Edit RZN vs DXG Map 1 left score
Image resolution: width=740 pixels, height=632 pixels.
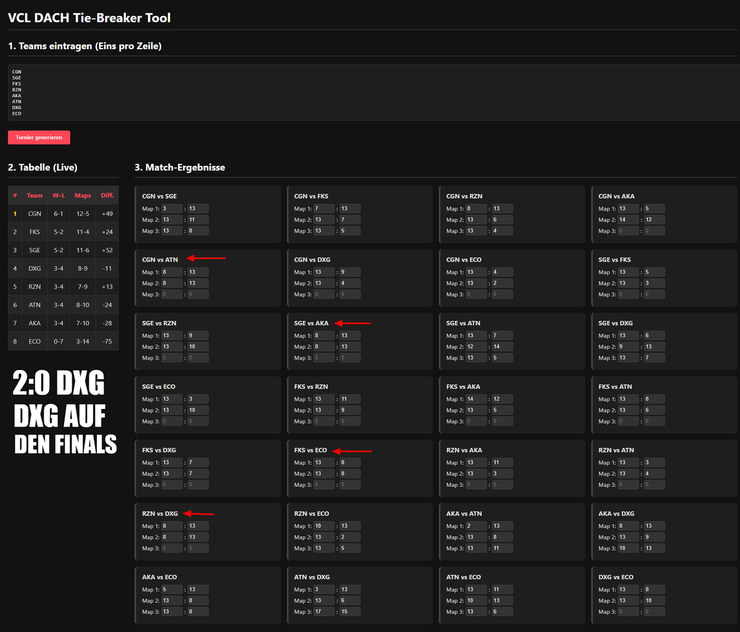(172, 526)
